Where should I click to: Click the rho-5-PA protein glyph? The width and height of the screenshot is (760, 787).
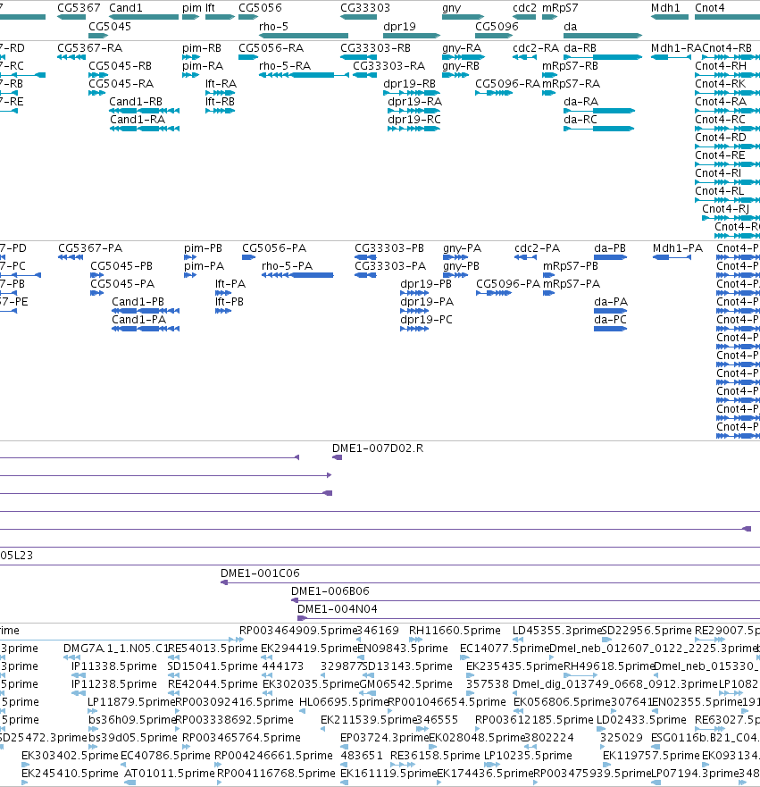click(x=297, y=275)
